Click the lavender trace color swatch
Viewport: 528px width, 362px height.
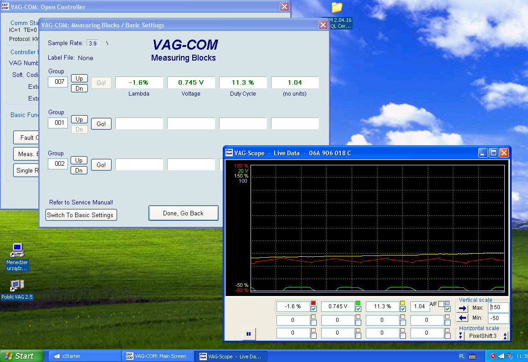(x=447, y=303)
